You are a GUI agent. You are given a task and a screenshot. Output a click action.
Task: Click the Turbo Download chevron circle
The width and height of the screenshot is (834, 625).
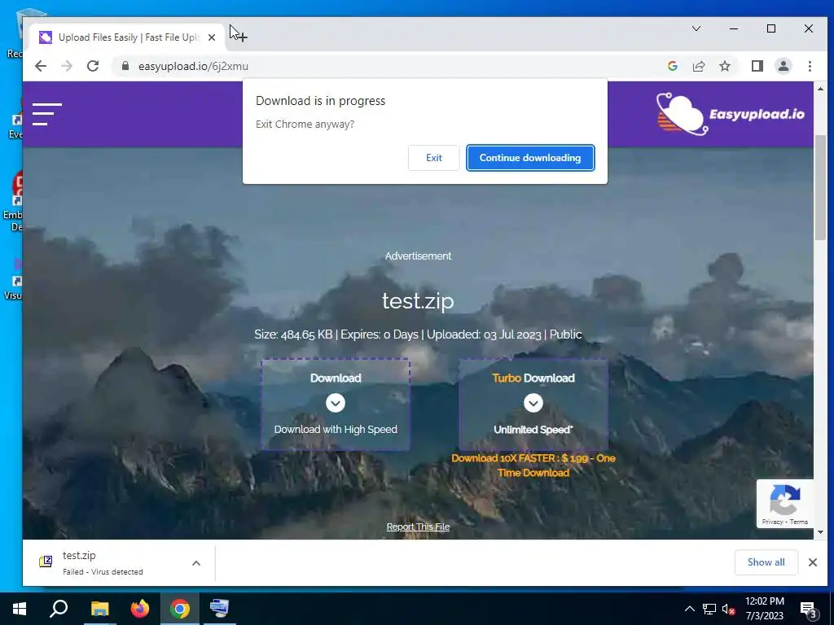533,403
